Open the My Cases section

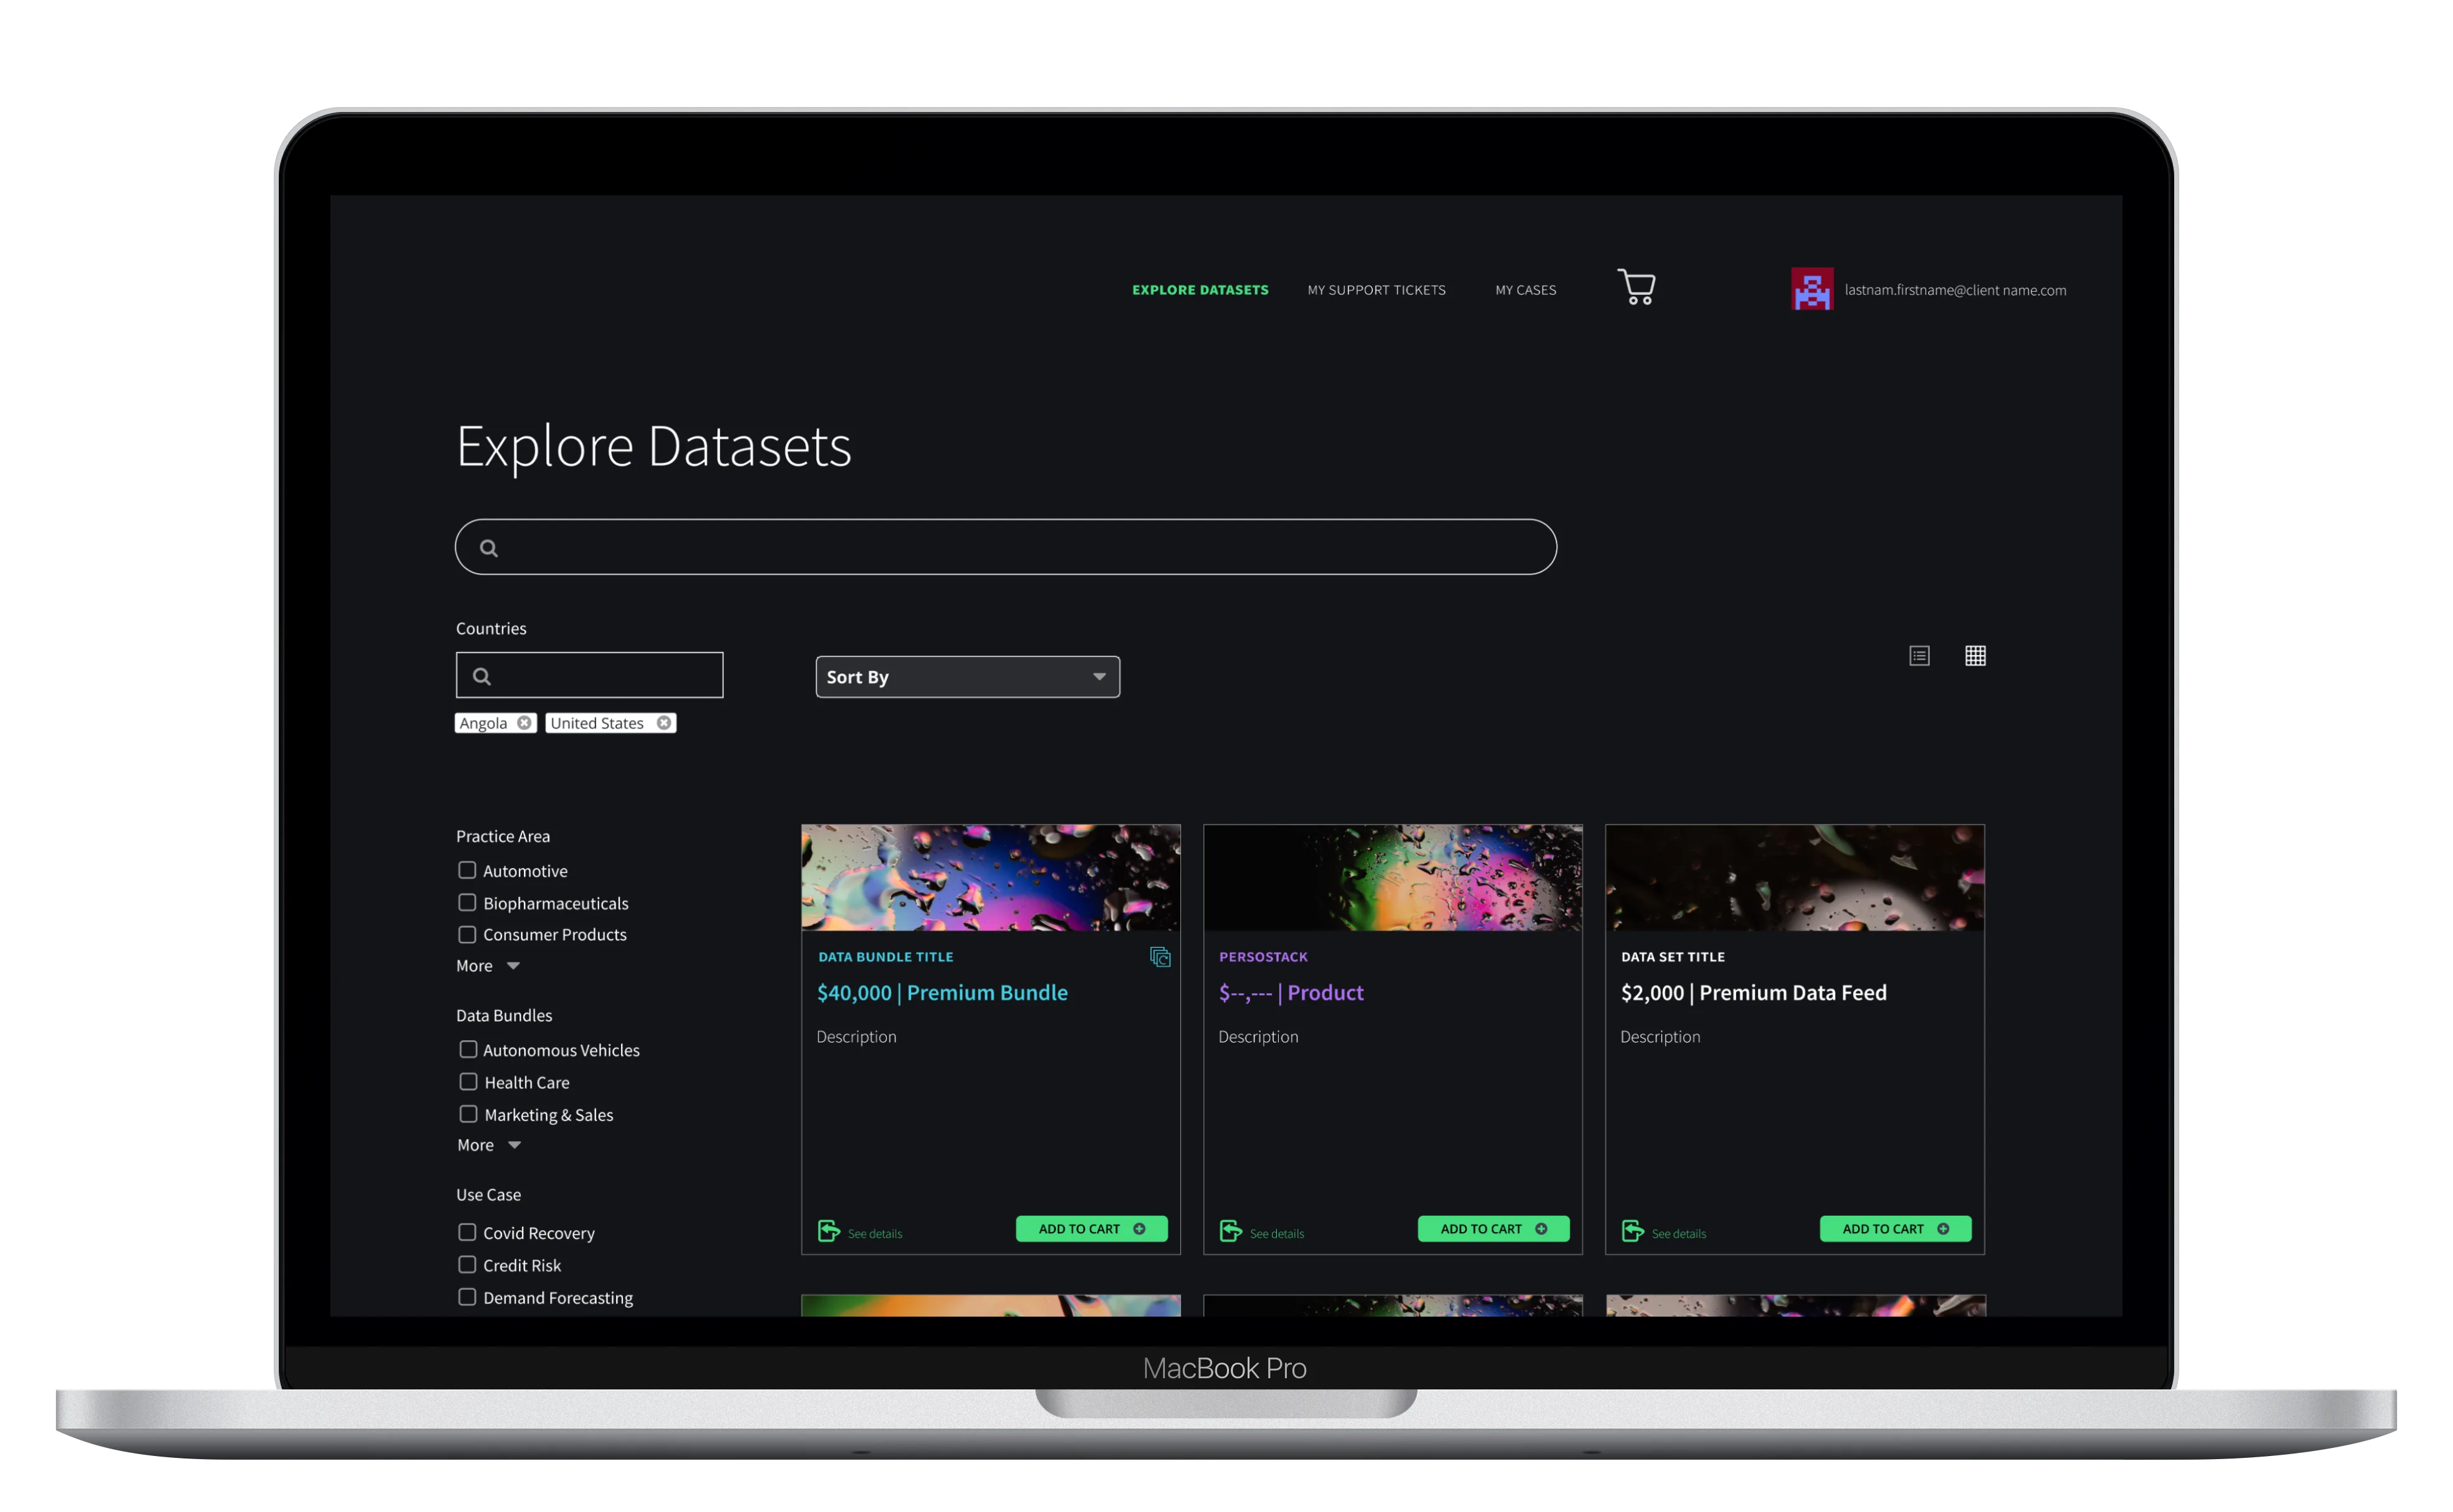pos(1525,290)
